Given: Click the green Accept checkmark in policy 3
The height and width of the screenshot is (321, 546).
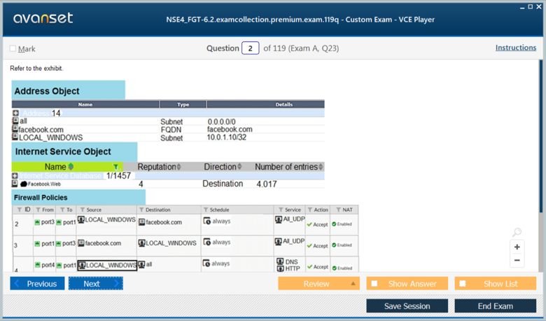Looking at the screenshot, I should coord(309,246).
